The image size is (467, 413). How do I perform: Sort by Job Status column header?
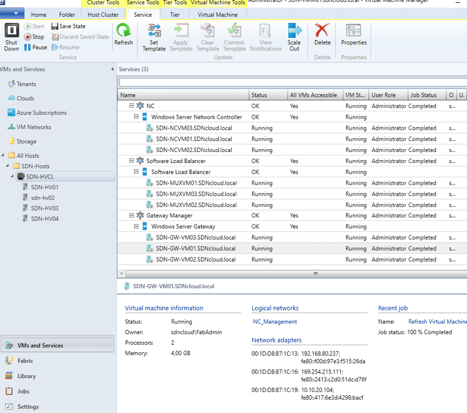click(426, 95)
